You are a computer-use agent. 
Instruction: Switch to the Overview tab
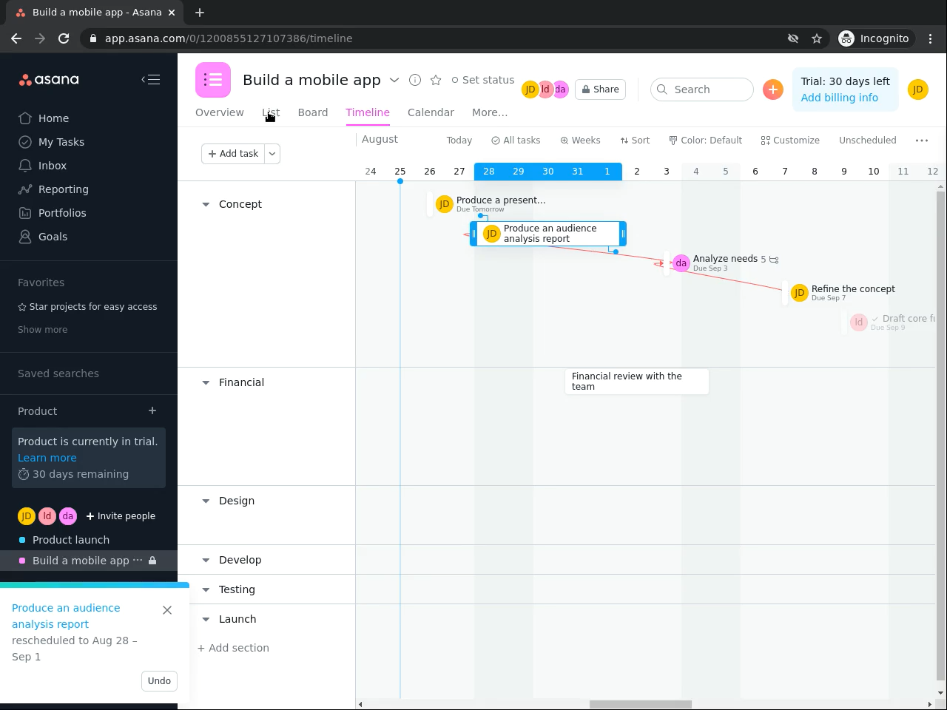220,112
